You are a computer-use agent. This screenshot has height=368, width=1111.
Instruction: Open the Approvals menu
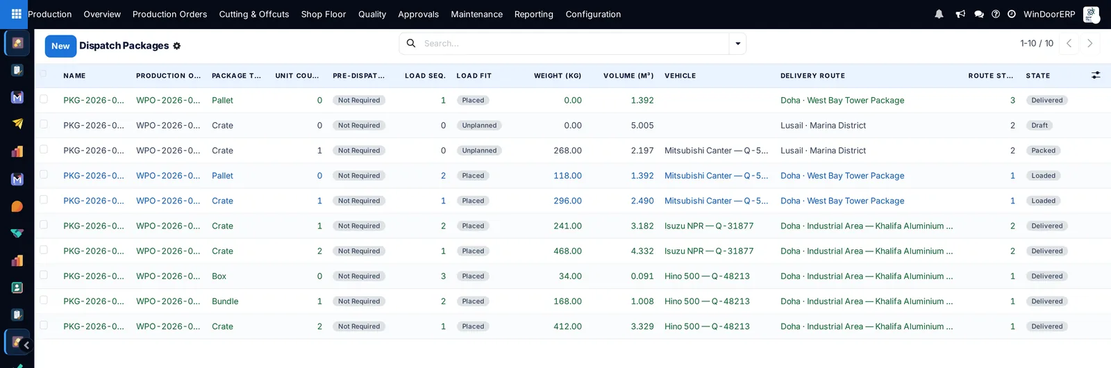[x=419, y=14]
